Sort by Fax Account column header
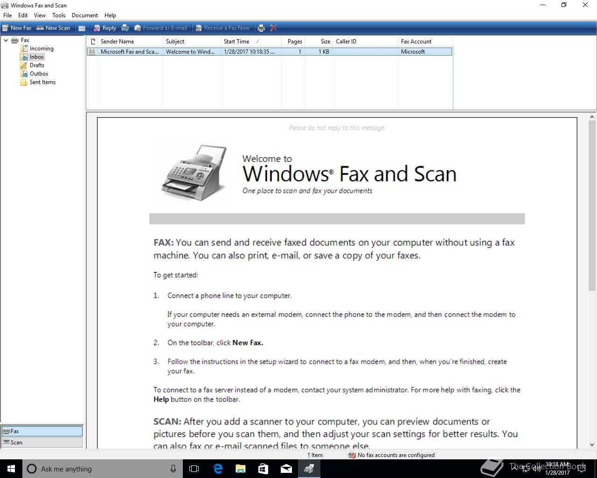Image resolution: width=597 pixels, height=478 pixels. (x=425, y=42)
